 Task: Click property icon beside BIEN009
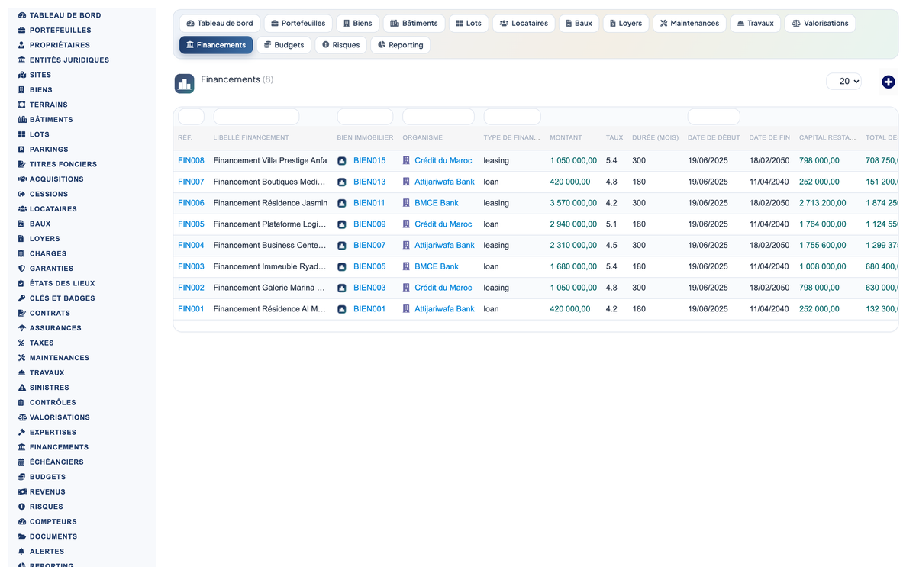[342, 224]
